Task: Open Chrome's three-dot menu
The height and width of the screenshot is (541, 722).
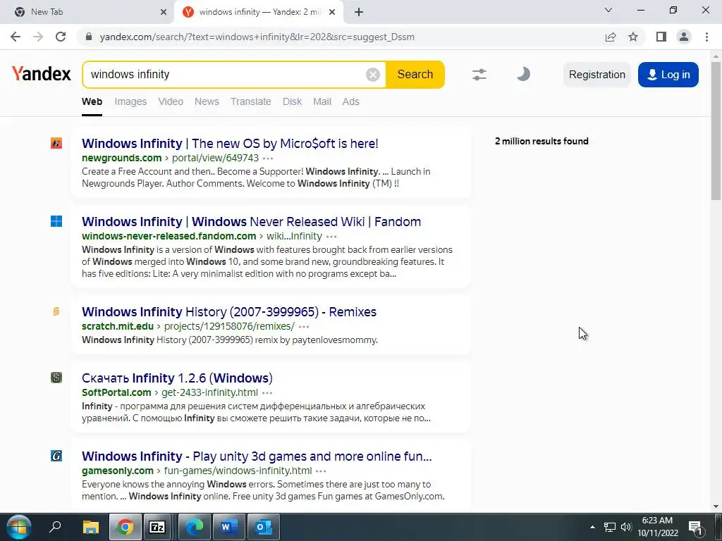Action: tap(706, 37)
